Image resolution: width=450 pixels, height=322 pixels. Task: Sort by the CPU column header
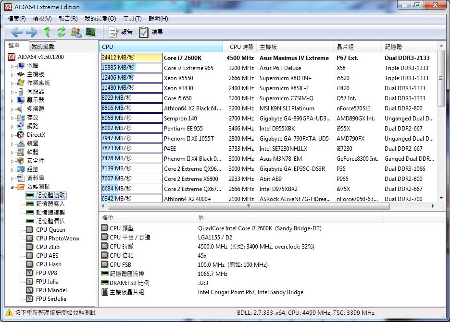pyautogui.click(x=161, y=47)
